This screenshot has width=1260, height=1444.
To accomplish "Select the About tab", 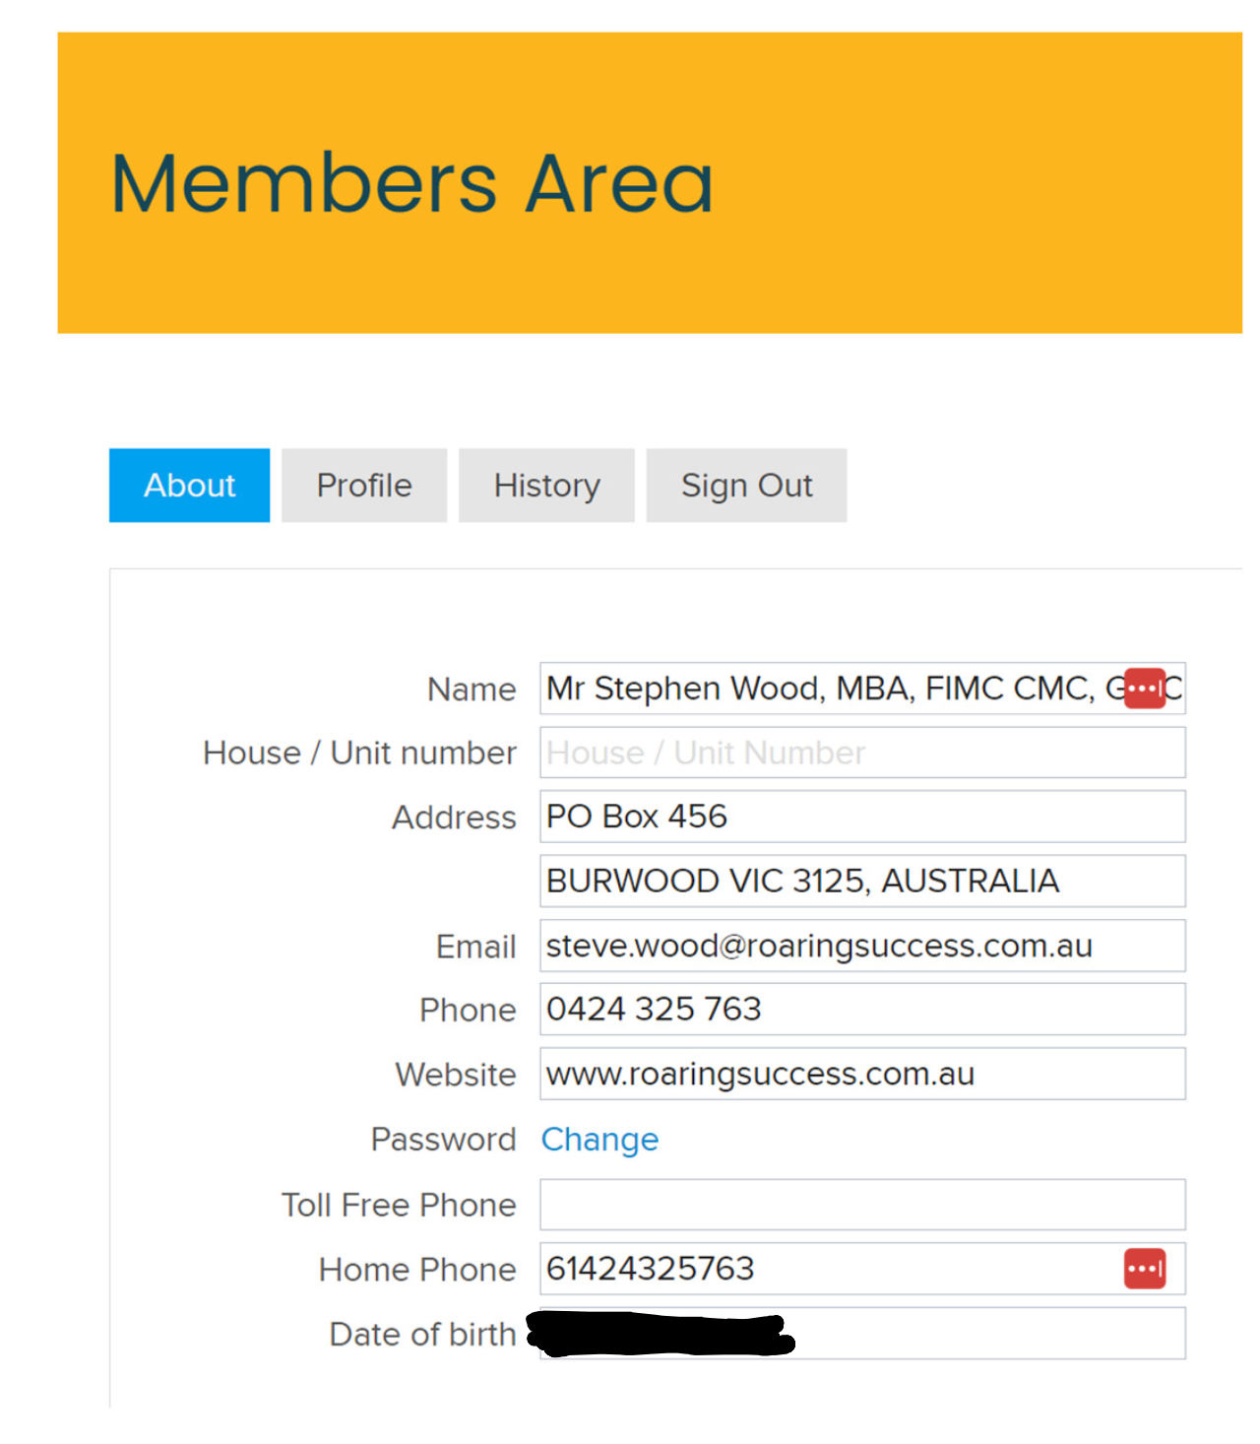I will pos(188,485).
